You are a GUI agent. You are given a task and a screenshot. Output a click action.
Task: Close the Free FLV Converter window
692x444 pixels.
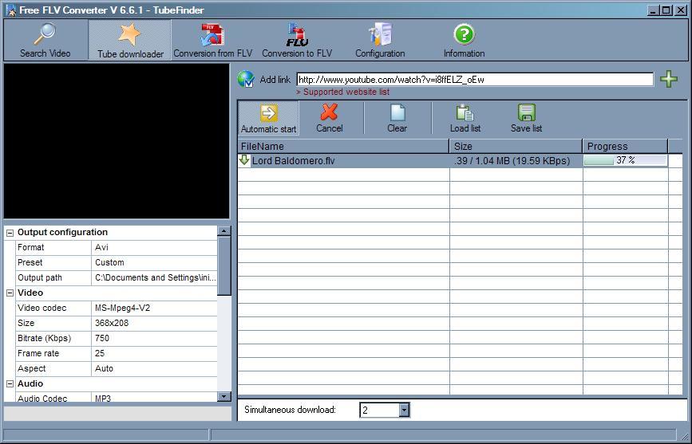[x=681, y=10]
